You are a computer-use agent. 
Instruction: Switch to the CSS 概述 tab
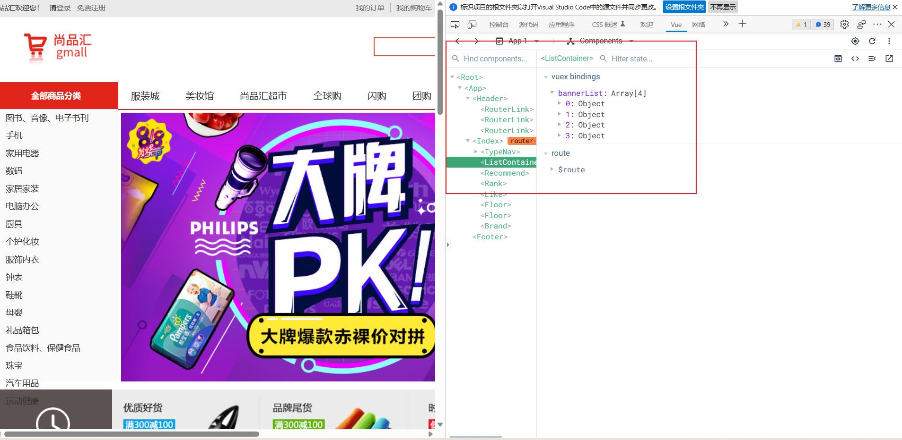[608, 25]
